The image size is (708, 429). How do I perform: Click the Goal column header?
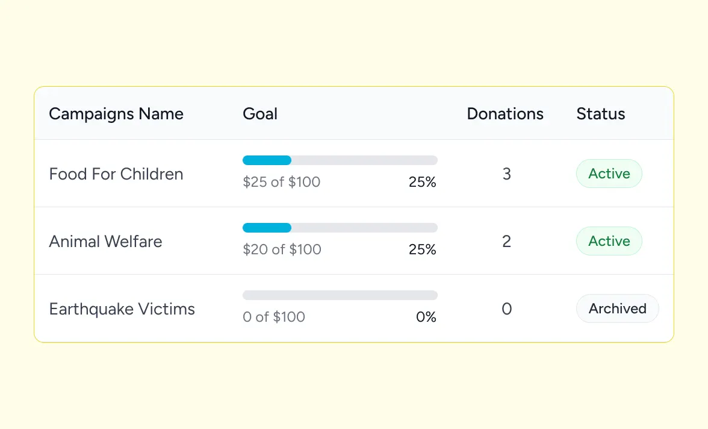click(x=260, y=114)
